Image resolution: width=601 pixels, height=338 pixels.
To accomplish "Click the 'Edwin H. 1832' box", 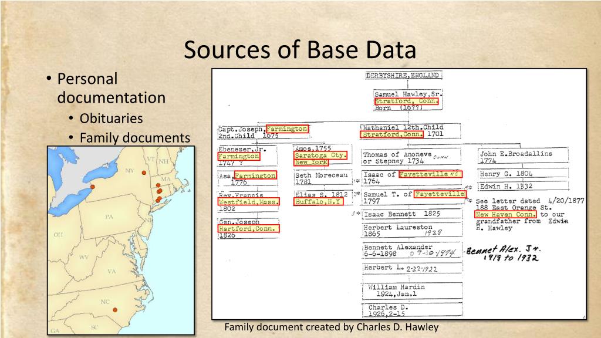I will click(x=523, y=186).
